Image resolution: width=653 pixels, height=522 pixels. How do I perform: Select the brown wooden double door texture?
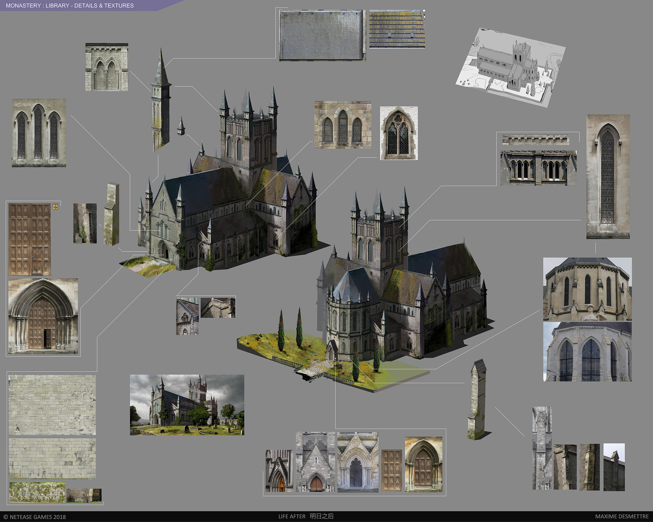(30, 239)
